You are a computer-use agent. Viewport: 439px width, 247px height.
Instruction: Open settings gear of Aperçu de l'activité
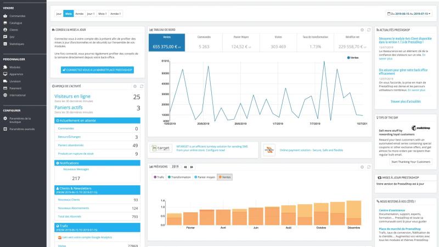point(135,86)
